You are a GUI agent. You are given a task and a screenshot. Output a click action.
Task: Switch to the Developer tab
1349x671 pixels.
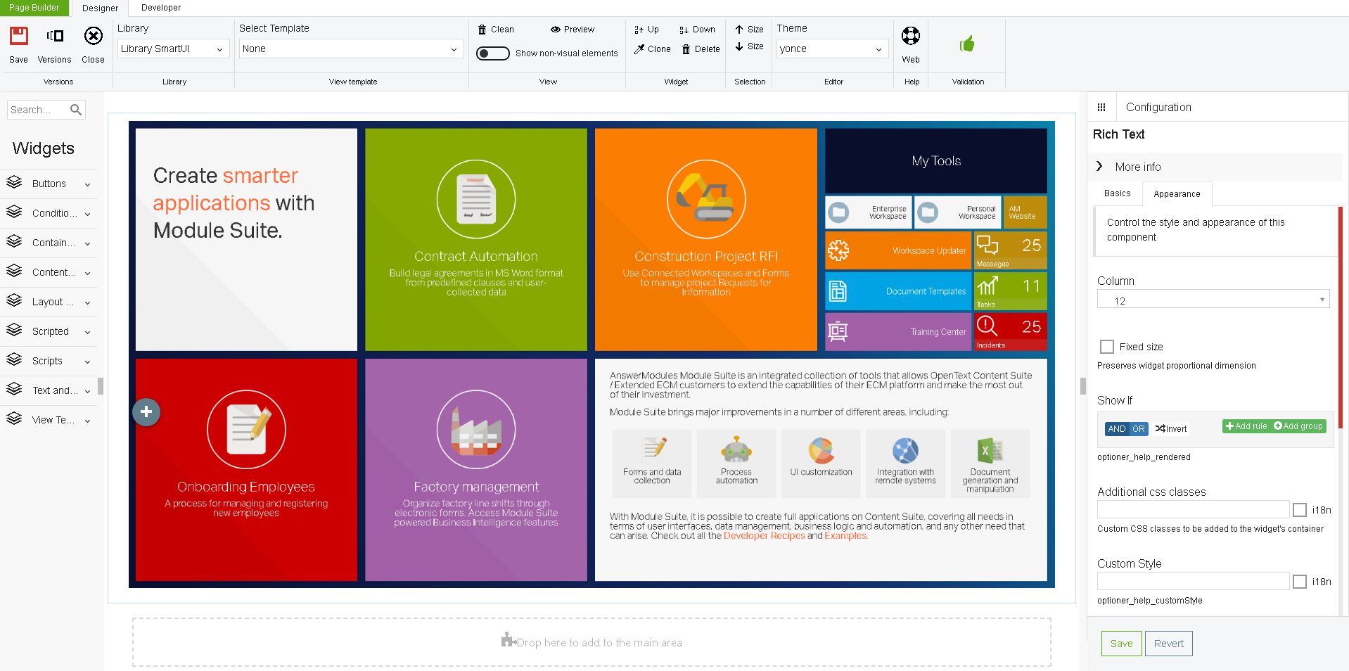(160, 8)
